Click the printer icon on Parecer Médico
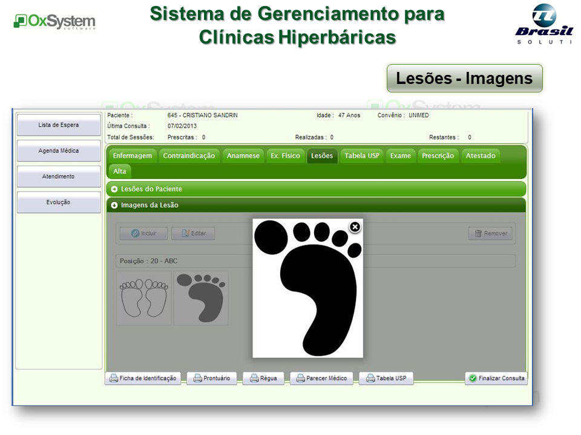This screenshot has height=435, width=581. pyautogui.click(x=300, y=378)
